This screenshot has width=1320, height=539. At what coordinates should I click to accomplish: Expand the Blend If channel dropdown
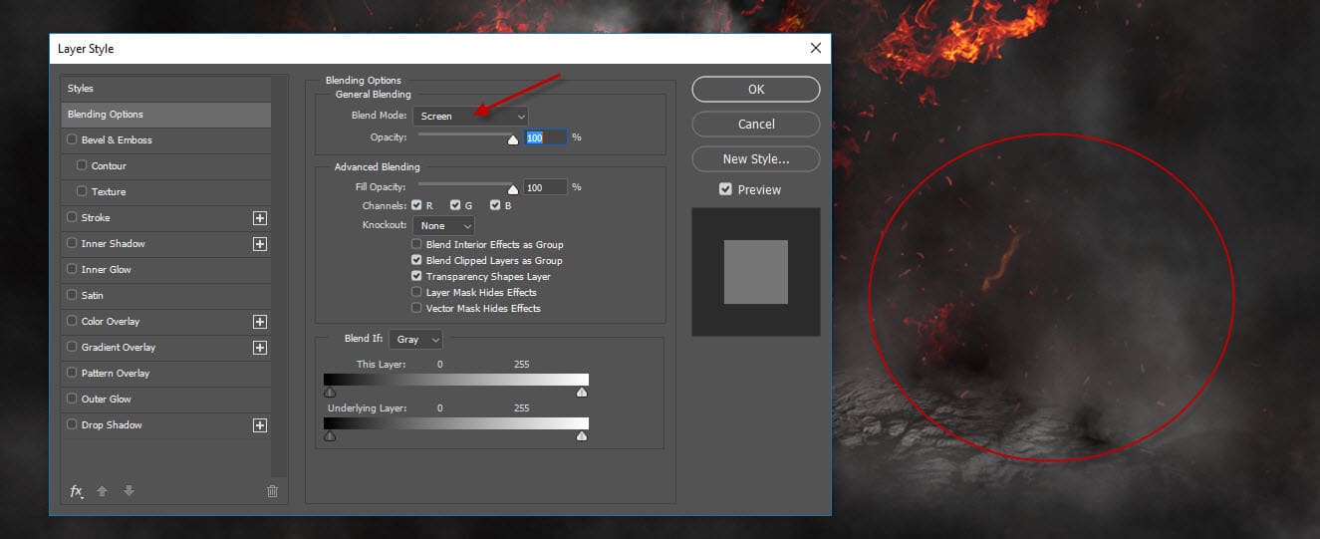(x=415, y=340)
